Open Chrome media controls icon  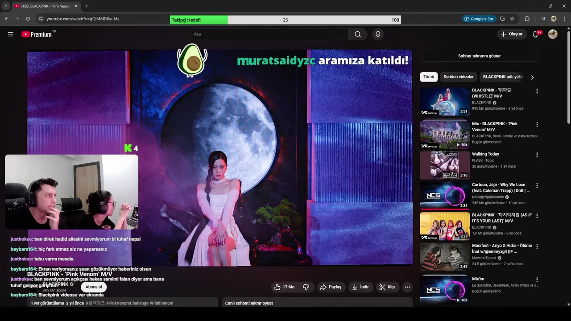[x=543, y=19]
